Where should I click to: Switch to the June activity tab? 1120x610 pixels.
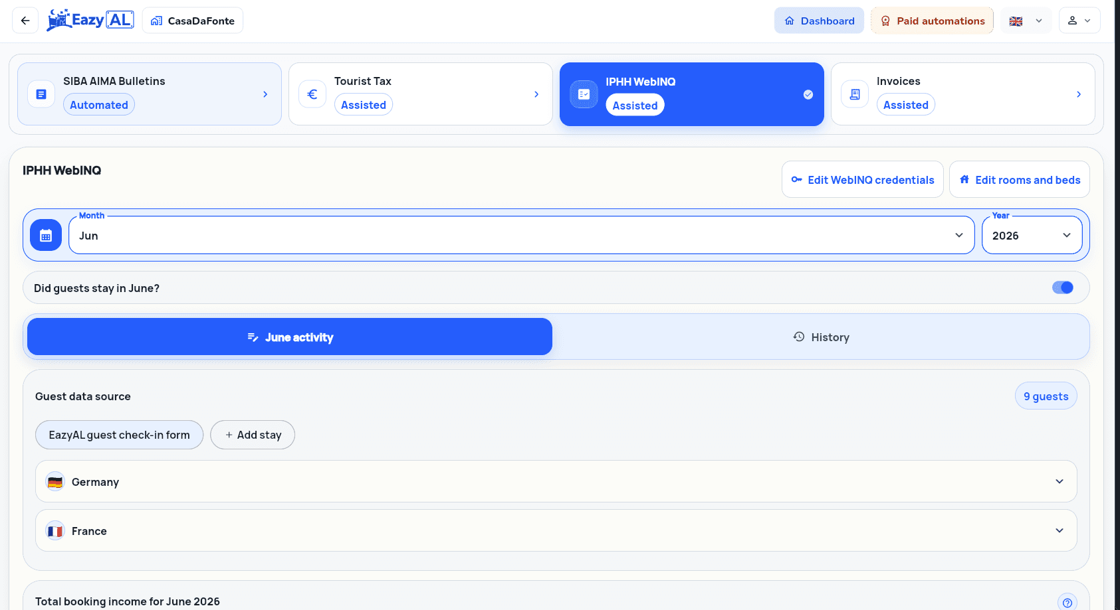coord(290,337)
